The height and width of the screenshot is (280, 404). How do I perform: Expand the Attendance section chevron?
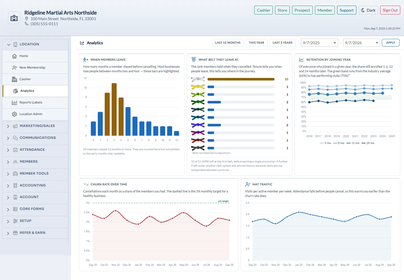pos(8,150)
